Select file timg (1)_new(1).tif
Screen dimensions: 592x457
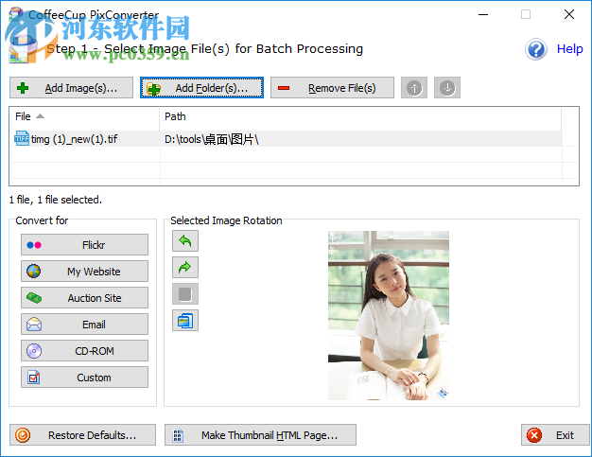[74, 139]
